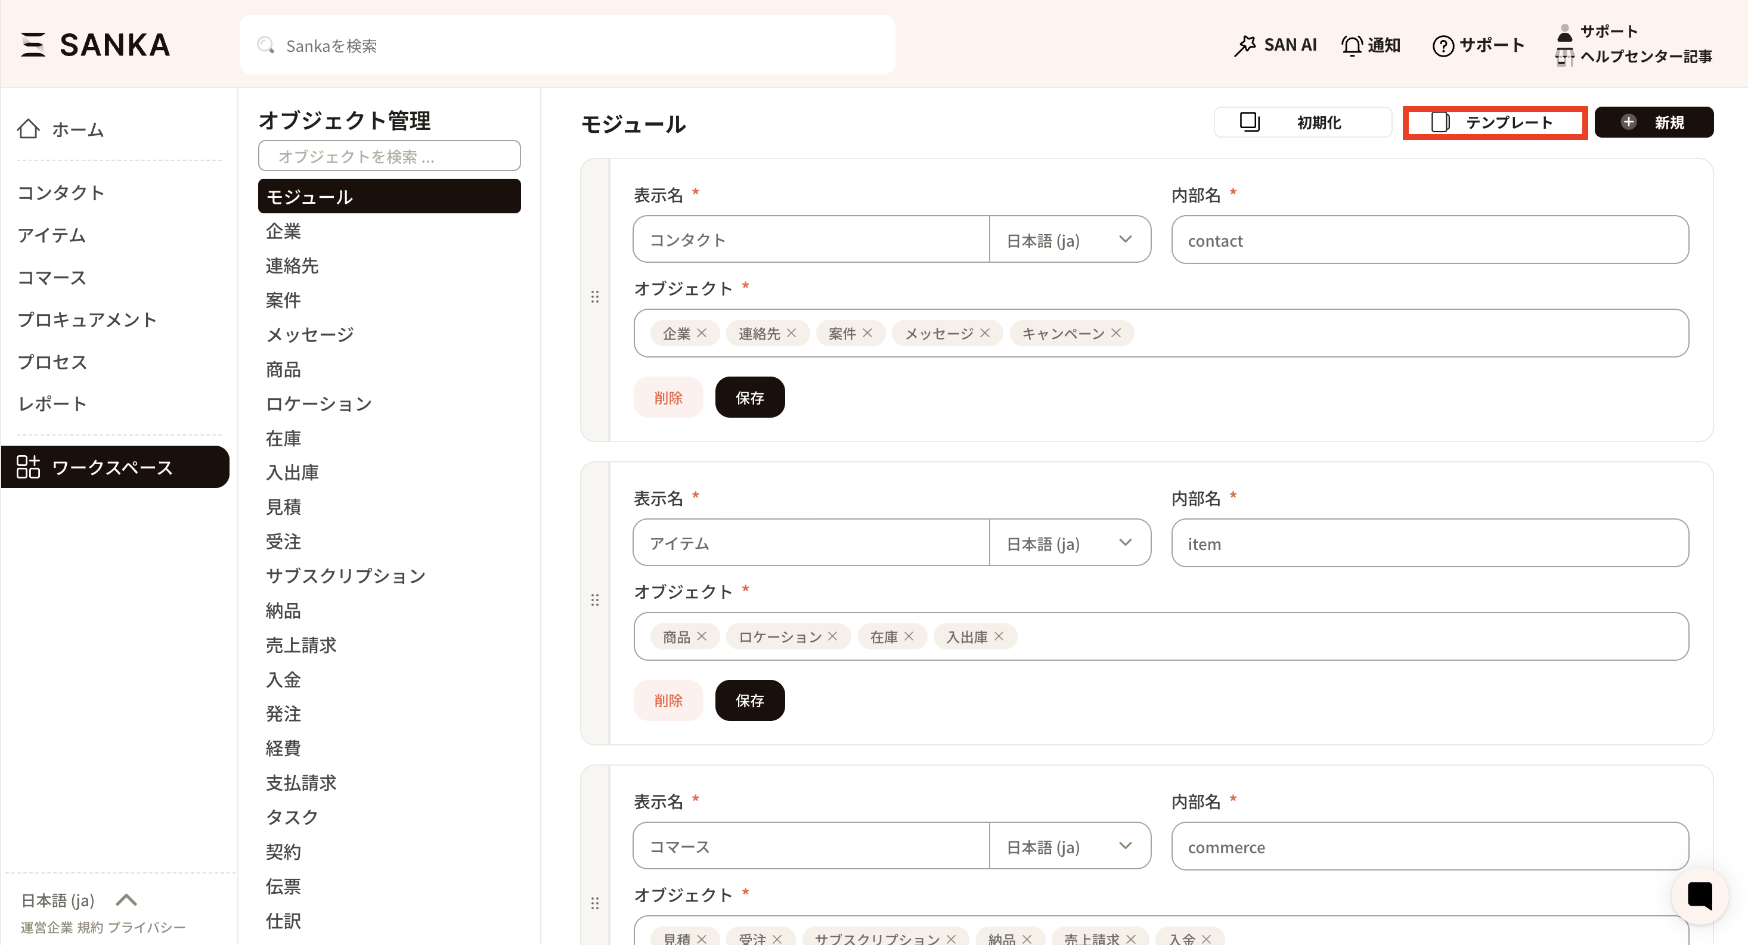Click the search magnifier icon
The image size is (1748, 945).
pyautogui.click(x=265, y=45)
